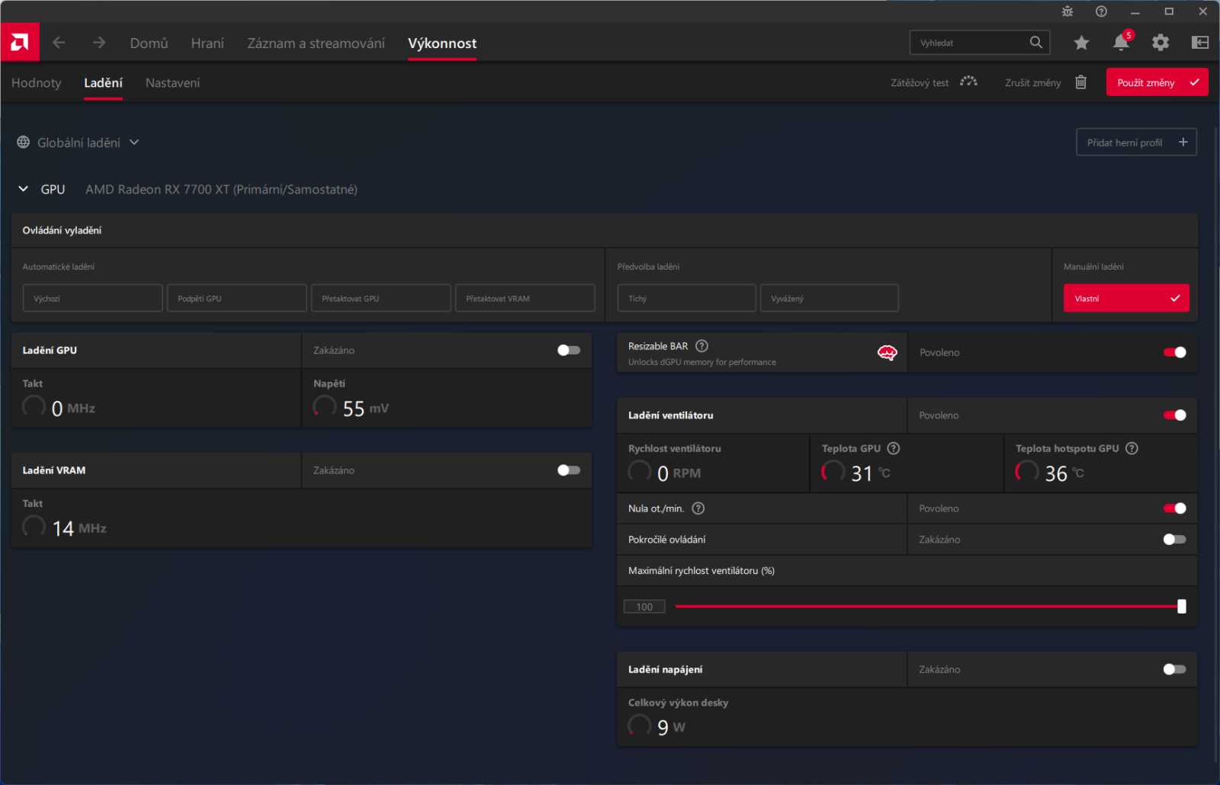Click the red brain icon in Resizable BAR
Image resolution: width=1220 pixels, height=785 pixels.
pyautogui.click(x=887, y=353)
